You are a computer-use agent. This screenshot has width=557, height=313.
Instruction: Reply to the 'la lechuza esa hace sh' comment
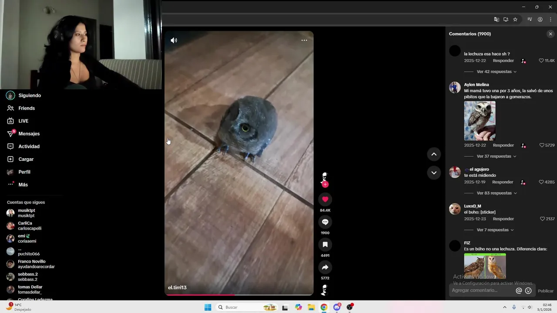tap(503, 61)
